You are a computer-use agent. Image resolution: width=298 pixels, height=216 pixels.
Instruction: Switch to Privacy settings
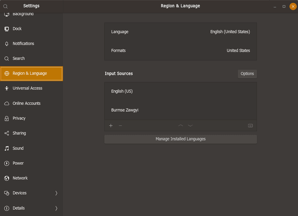pyautogui.click(x=32, y=119)
